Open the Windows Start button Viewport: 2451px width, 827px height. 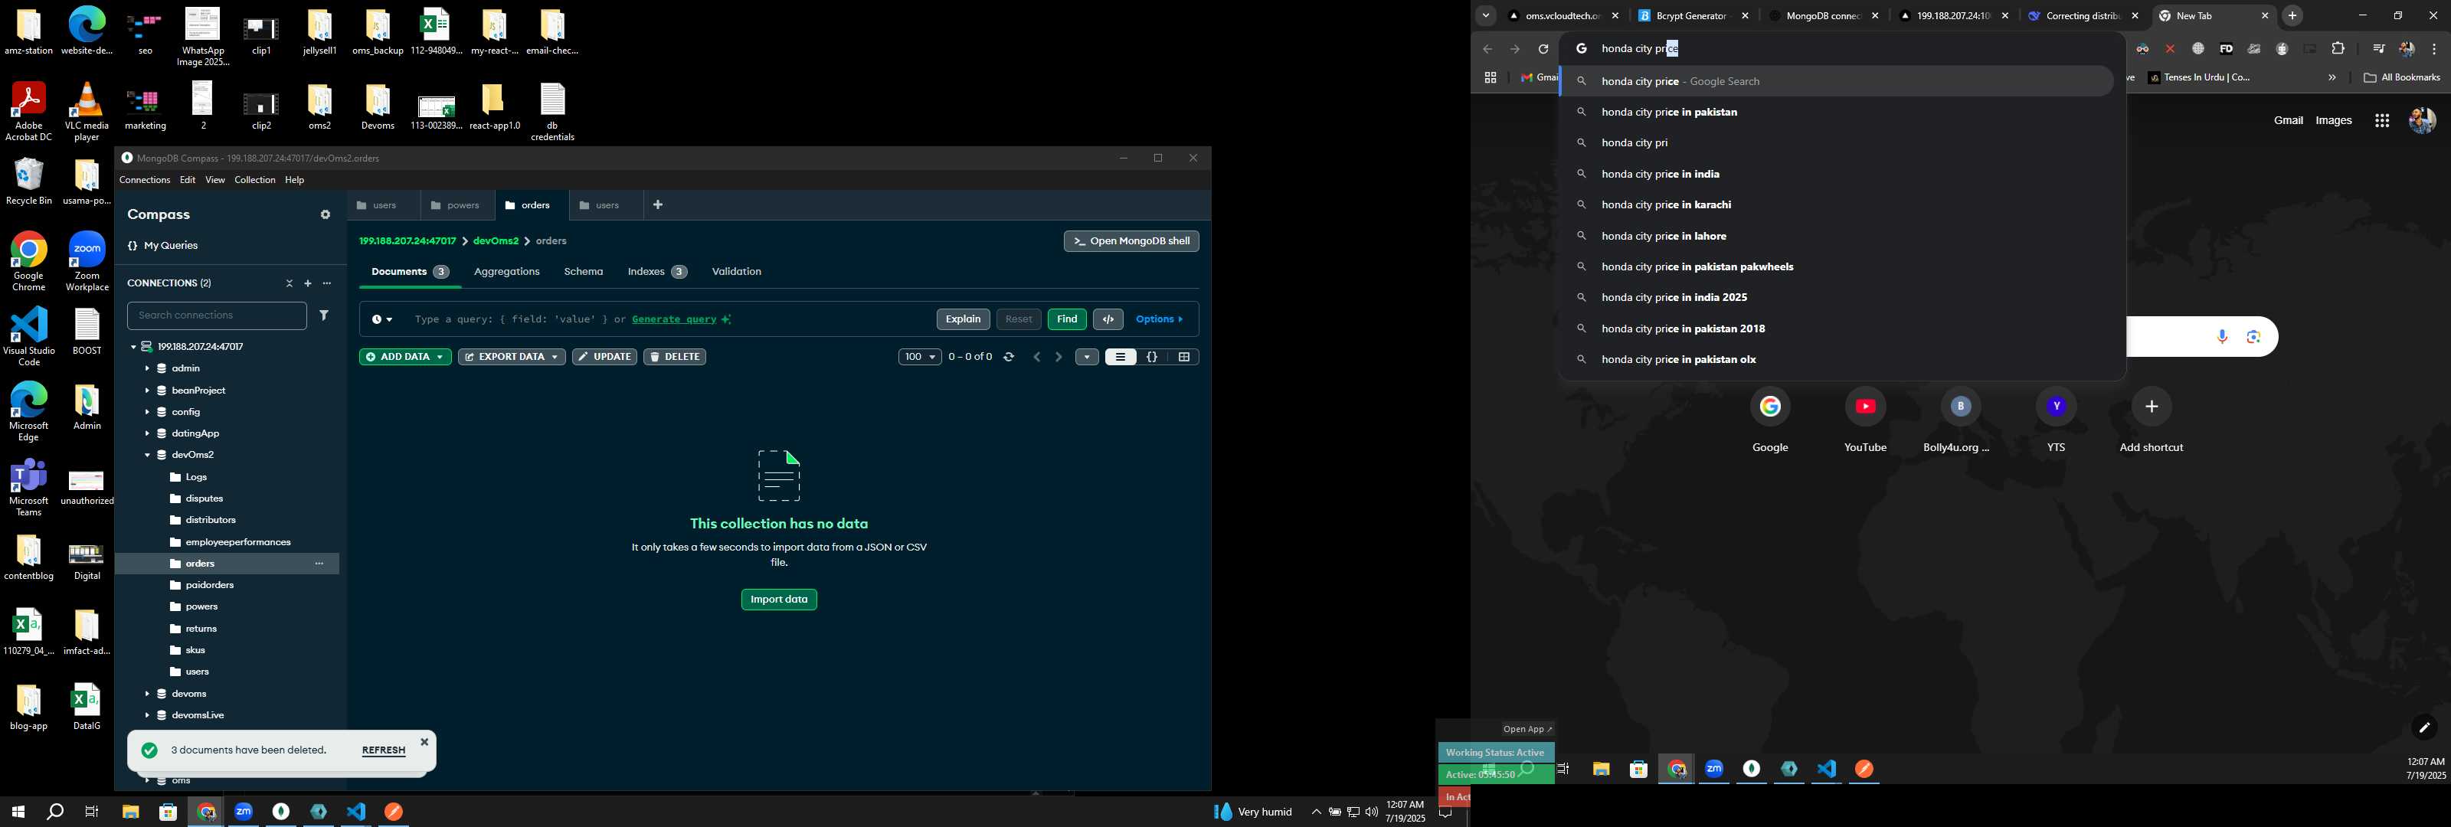point(18,812)
